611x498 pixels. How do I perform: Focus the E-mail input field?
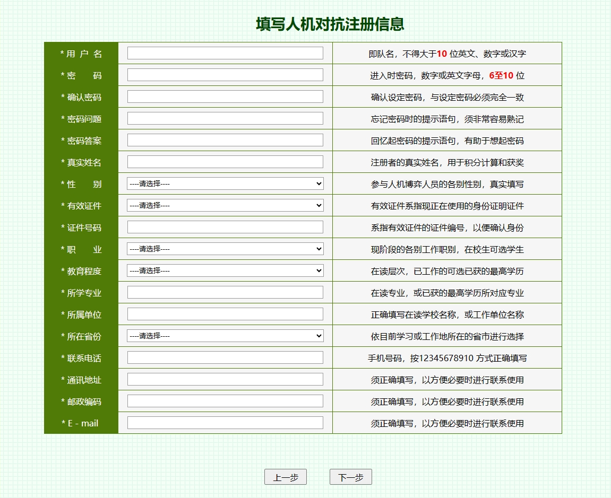[x=225, y=423]
